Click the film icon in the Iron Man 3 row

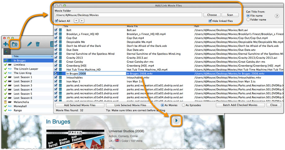tap(60, 81)
